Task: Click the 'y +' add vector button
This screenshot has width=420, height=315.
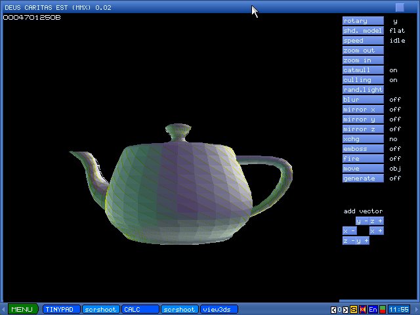Action: coord(362,241)
